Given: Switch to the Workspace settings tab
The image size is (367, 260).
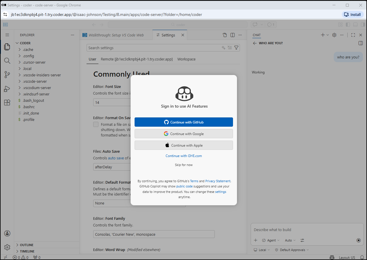Looking at the screenshot, I should pos(186,59).
